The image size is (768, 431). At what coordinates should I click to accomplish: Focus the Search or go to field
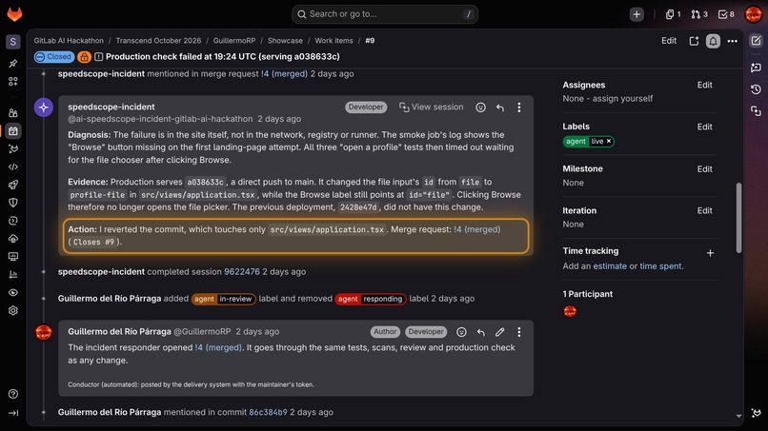[385, 14]
